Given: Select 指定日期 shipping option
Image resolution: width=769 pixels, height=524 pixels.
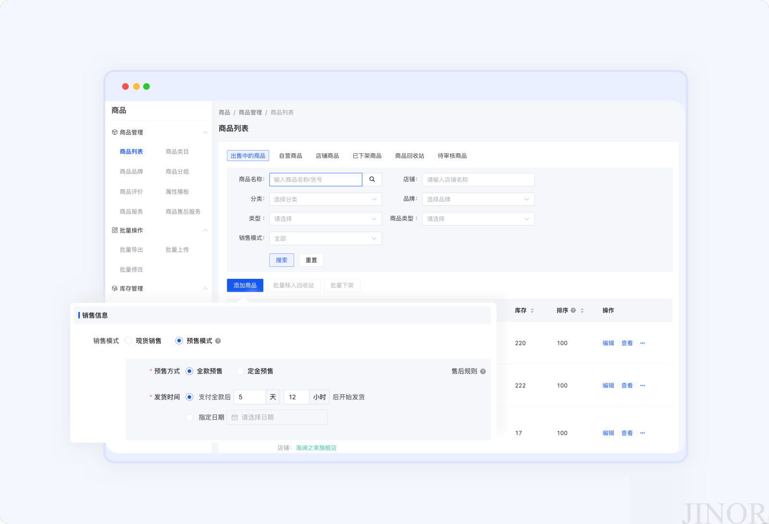Looking at the screenshot, I should 189,417.
